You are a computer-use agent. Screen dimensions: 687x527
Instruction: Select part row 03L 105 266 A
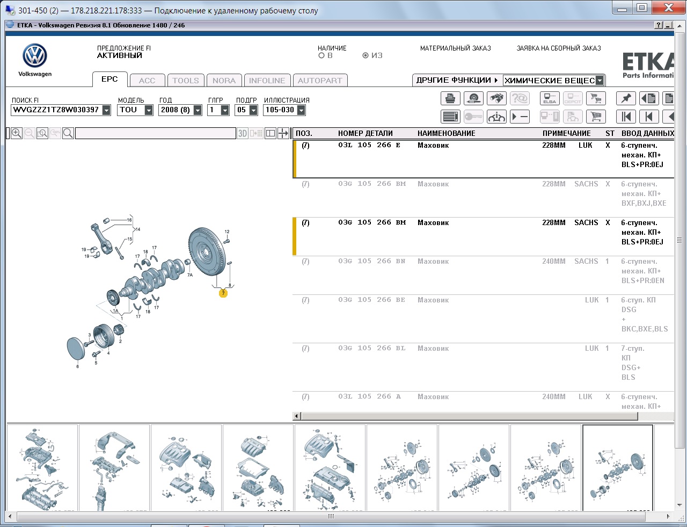[x=483, y=401]
